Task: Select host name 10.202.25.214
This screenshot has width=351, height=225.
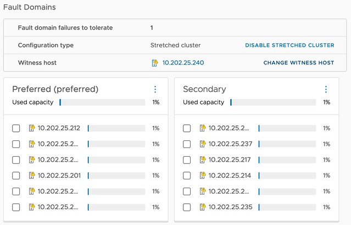Action: coord(229,175)
